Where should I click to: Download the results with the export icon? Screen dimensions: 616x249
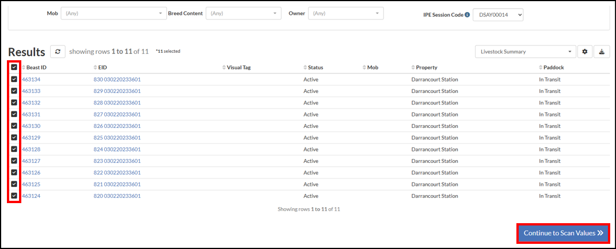tap(602, 52)
